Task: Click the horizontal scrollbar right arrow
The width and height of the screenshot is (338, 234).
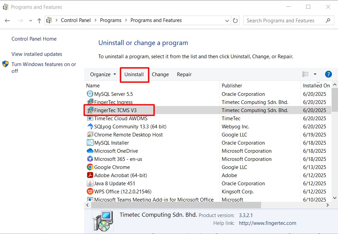Action: [327, 205]
